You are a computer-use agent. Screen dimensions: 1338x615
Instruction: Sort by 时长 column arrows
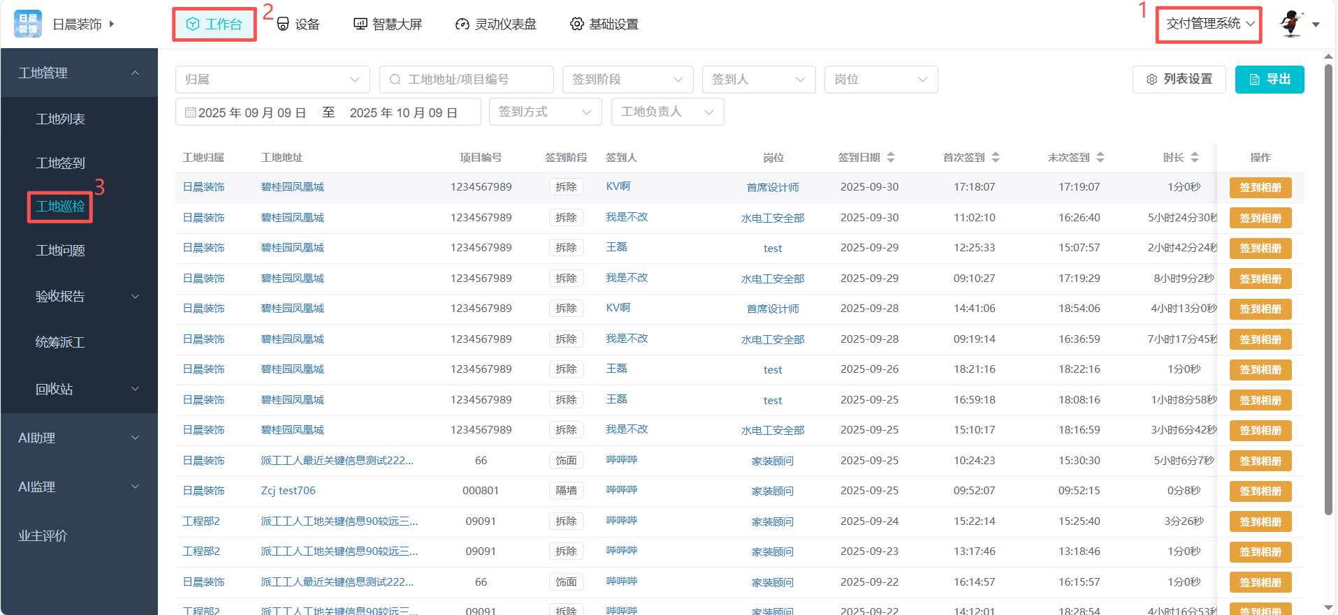coord(1195,158)
